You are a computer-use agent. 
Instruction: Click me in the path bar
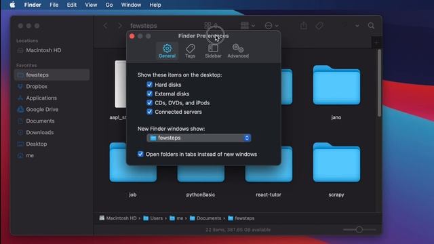[176, 218]
